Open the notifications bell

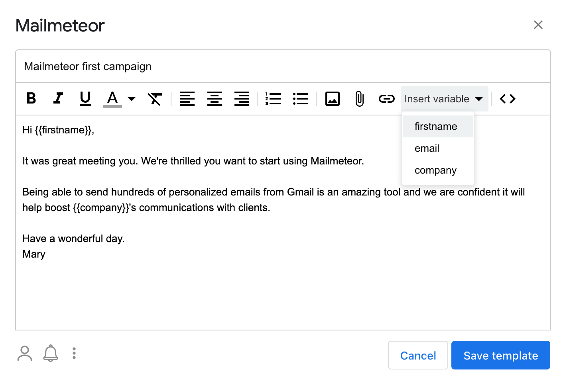tap(51, 353)
